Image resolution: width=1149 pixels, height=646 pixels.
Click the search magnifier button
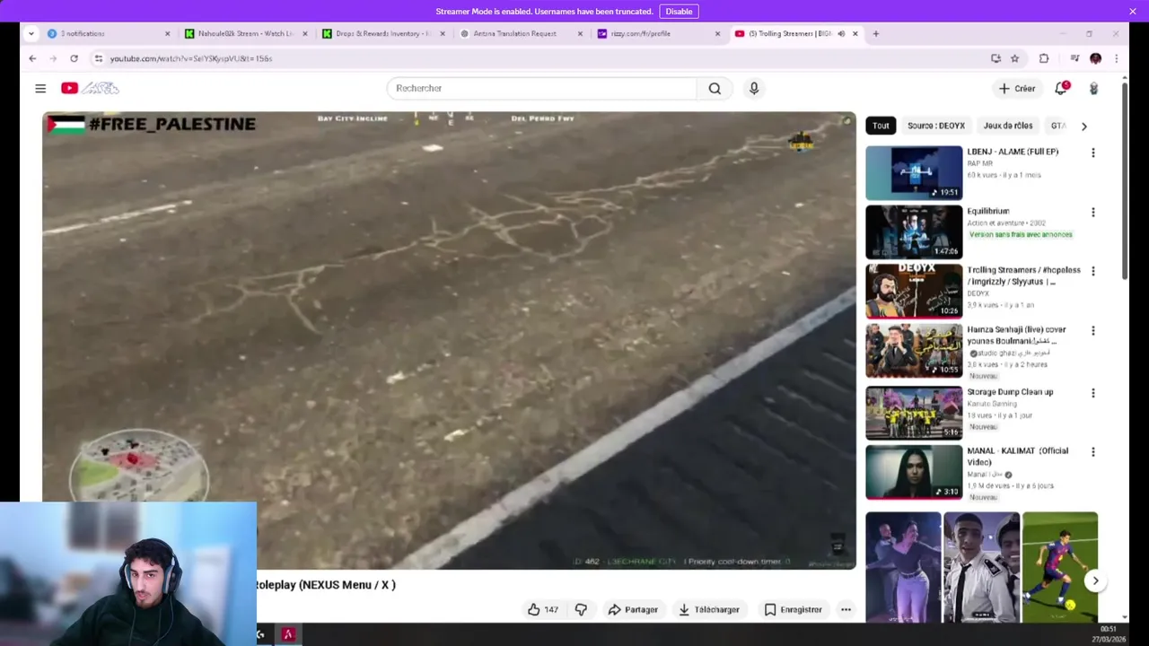[x=715, y=88]
